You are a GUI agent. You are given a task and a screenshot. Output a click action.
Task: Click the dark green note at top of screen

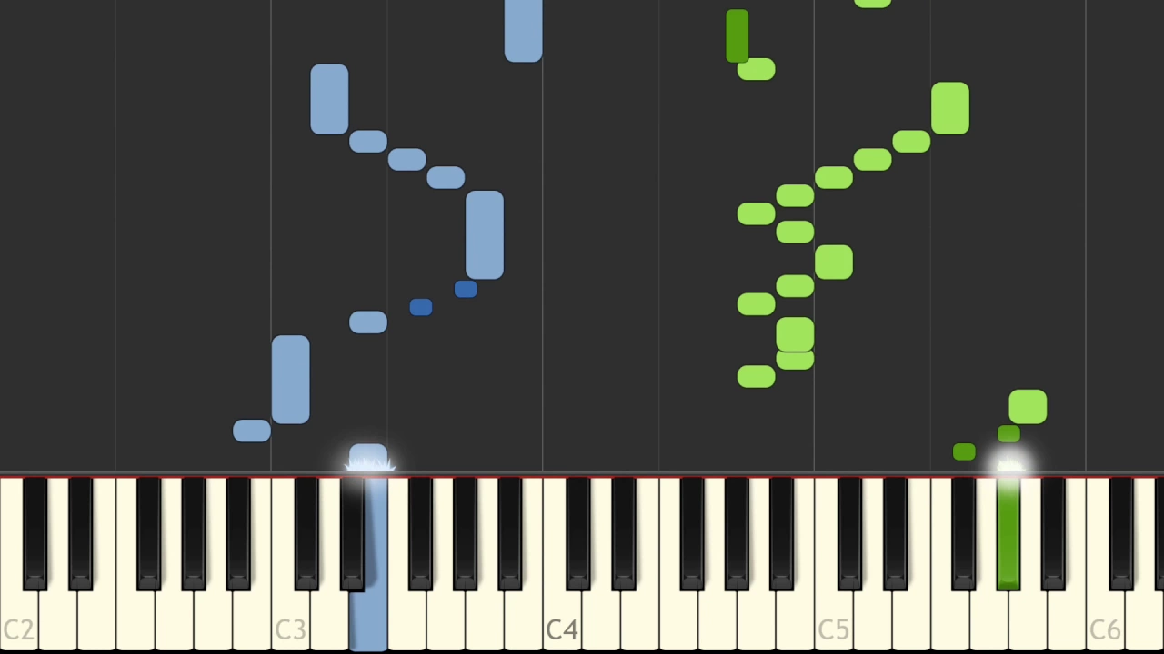[x=738, y=35]
